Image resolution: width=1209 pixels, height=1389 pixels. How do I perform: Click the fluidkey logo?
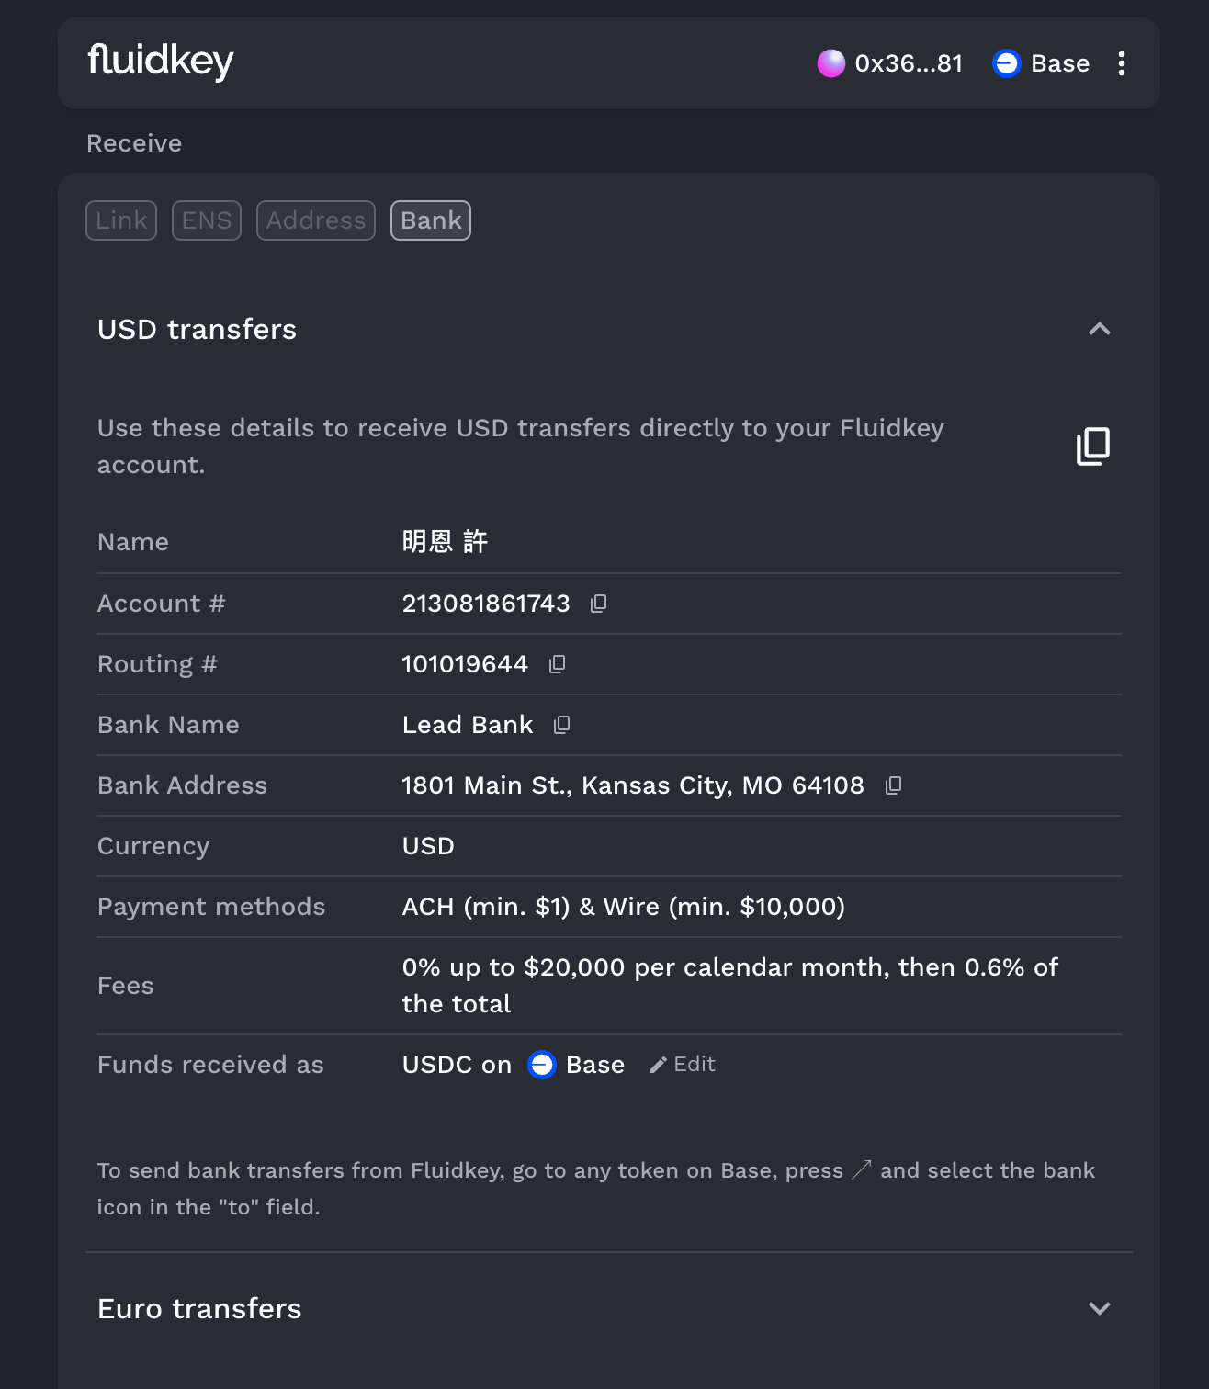(160, 62)
